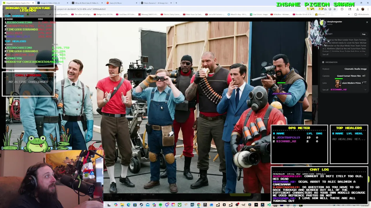Open See all under the prompt text
371x208 pixels.
[325, 54]
